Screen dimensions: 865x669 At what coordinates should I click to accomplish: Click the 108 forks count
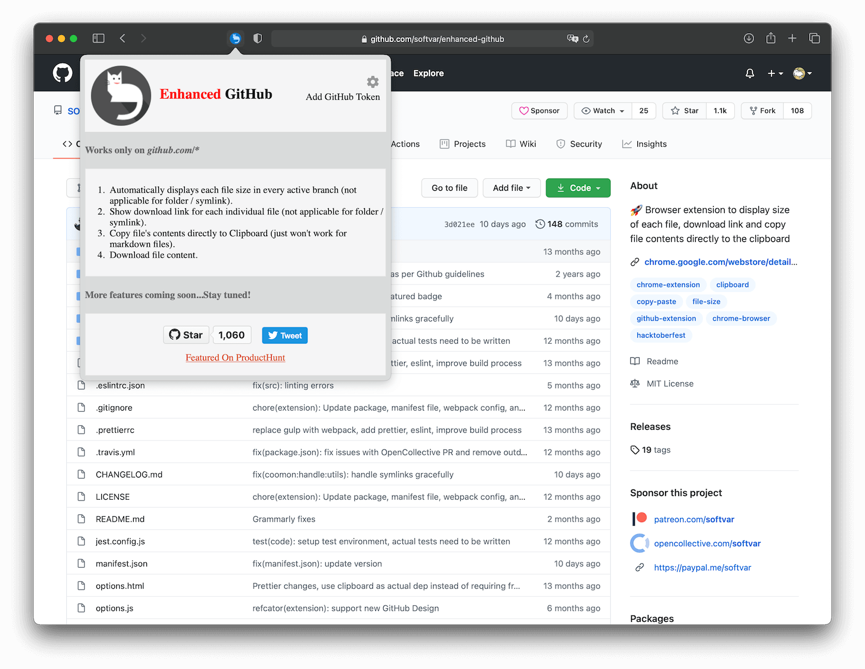798,111
